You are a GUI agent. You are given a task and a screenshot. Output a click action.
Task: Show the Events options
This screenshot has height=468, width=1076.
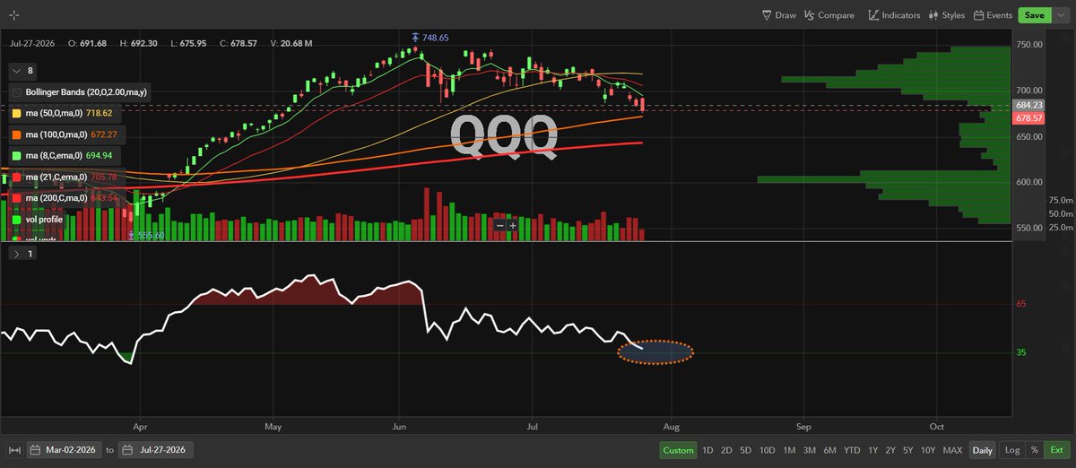[x=993, y=15]
